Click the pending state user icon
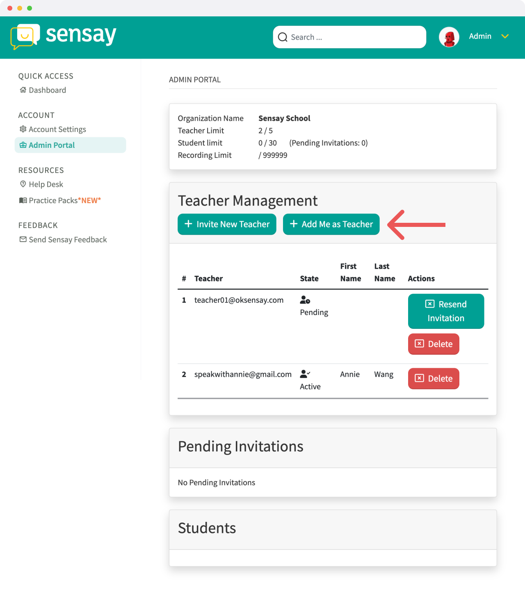This screenshot has height=591, width=525. 305,300
